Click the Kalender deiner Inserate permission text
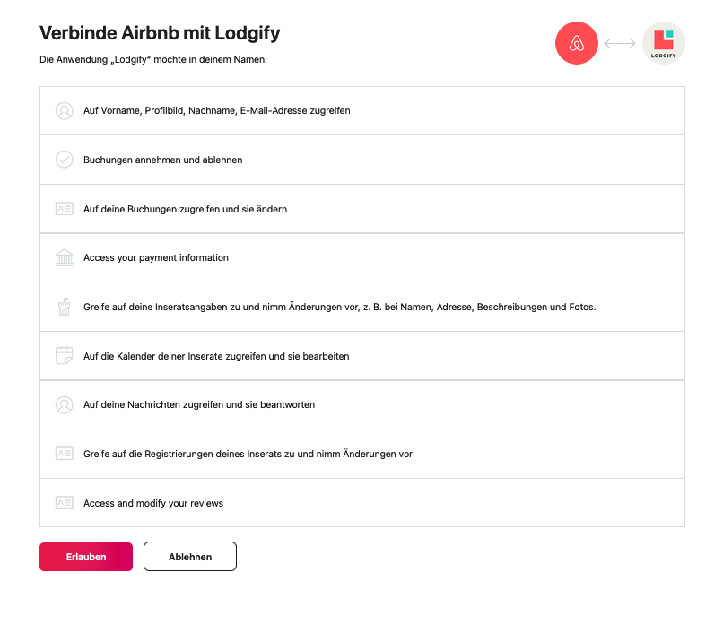Screen dimensions: 723x624 pyautogui.click(x=216, y=356)
